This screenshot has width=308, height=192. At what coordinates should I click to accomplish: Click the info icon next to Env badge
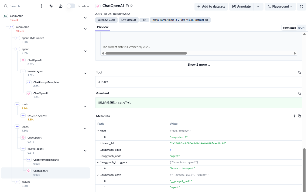(144, 20)
